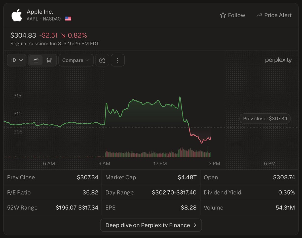Click the 0.82% percent change
The height and width of the screenshot is (238, 302).
pyautogui.click(x=78, y=35)
